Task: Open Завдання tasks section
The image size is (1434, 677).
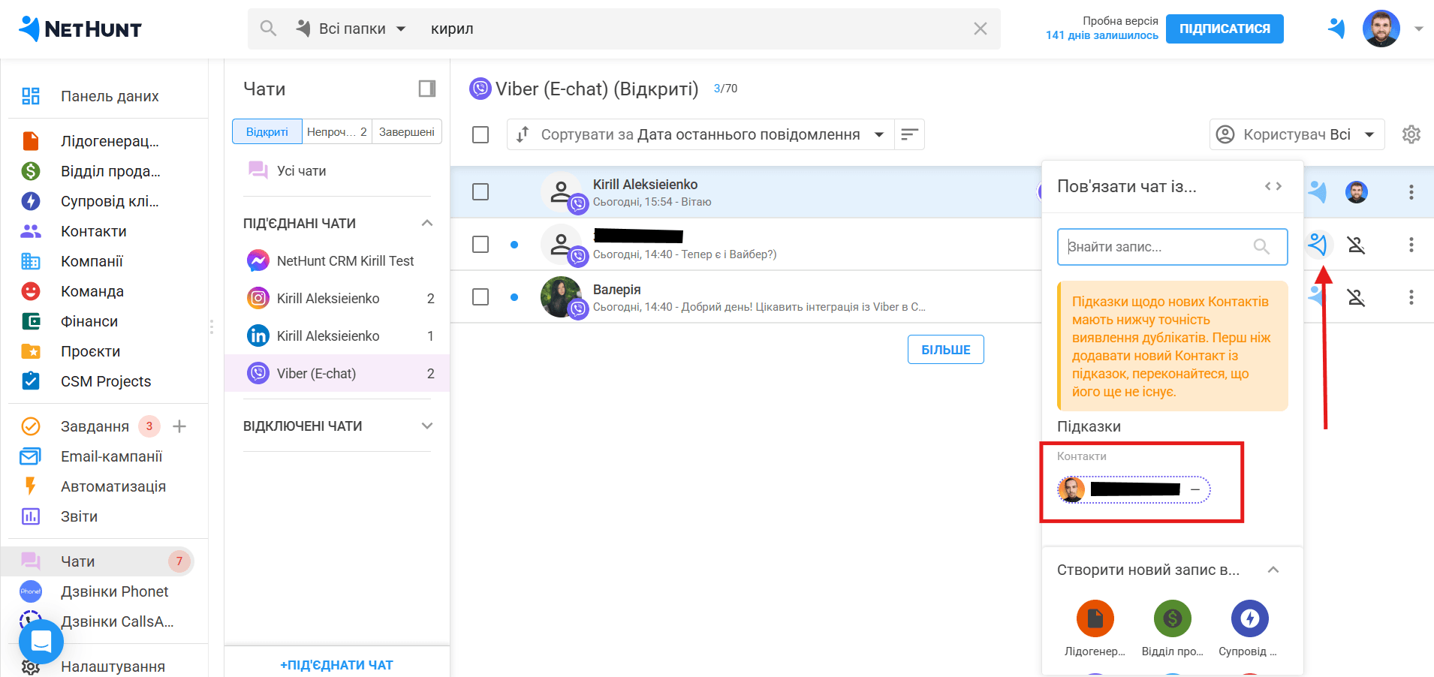Action: 95,426
